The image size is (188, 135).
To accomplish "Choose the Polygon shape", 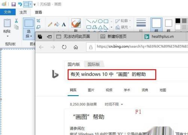I will tap(95, 27).
